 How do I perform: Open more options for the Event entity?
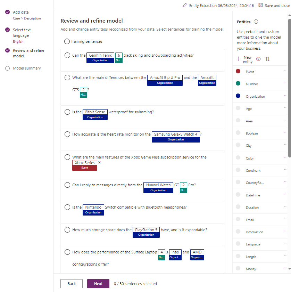click(x=285, y=71)
